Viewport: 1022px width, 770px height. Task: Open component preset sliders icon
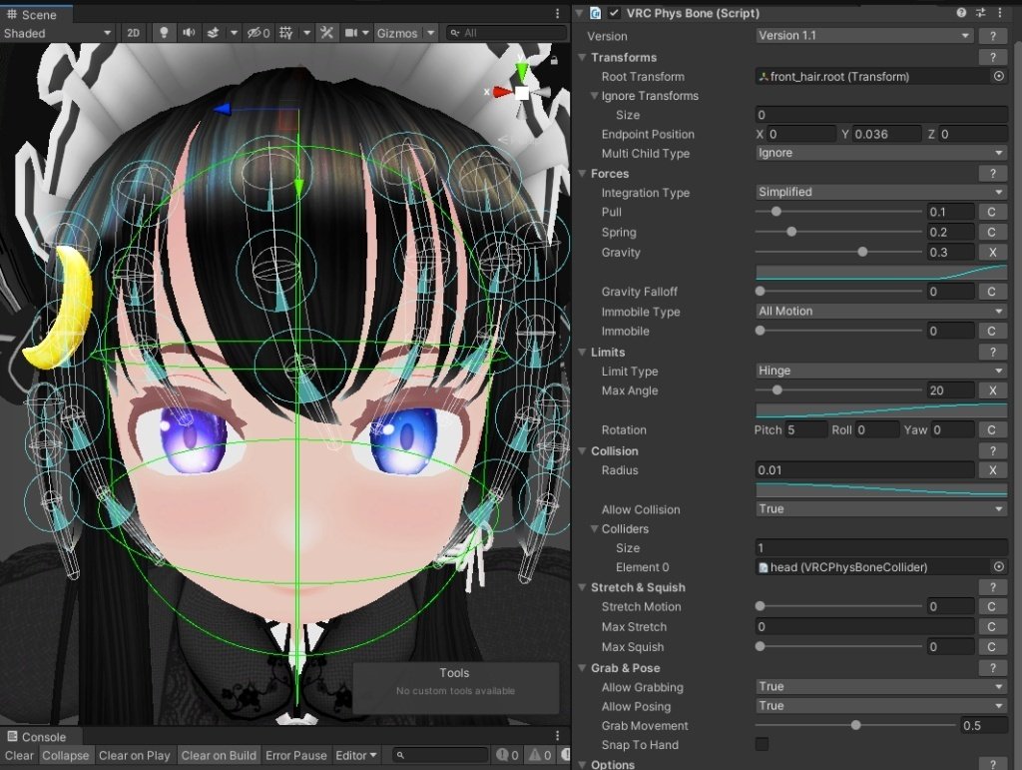tap(980, 13)
